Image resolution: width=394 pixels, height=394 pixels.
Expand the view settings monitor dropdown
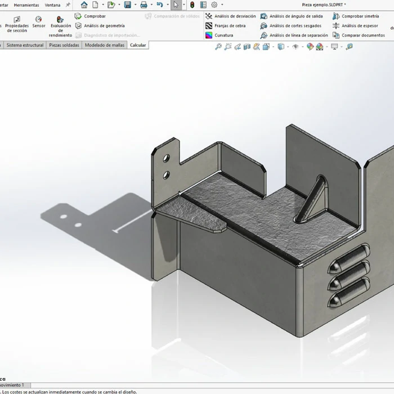pyautogui.click(x=342, y=47)
